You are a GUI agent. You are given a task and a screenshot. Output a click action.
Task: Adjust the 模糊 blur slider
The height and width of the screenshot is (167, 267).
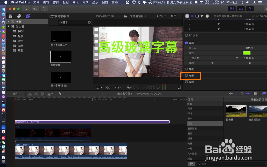pyautogui.click(x=212, y=63)
